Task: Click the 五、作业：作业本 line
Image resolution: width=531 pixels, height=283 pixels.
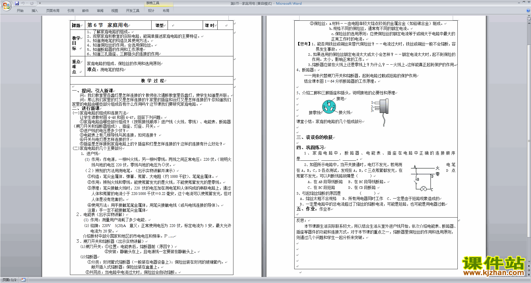Action: tap(314, 209)
